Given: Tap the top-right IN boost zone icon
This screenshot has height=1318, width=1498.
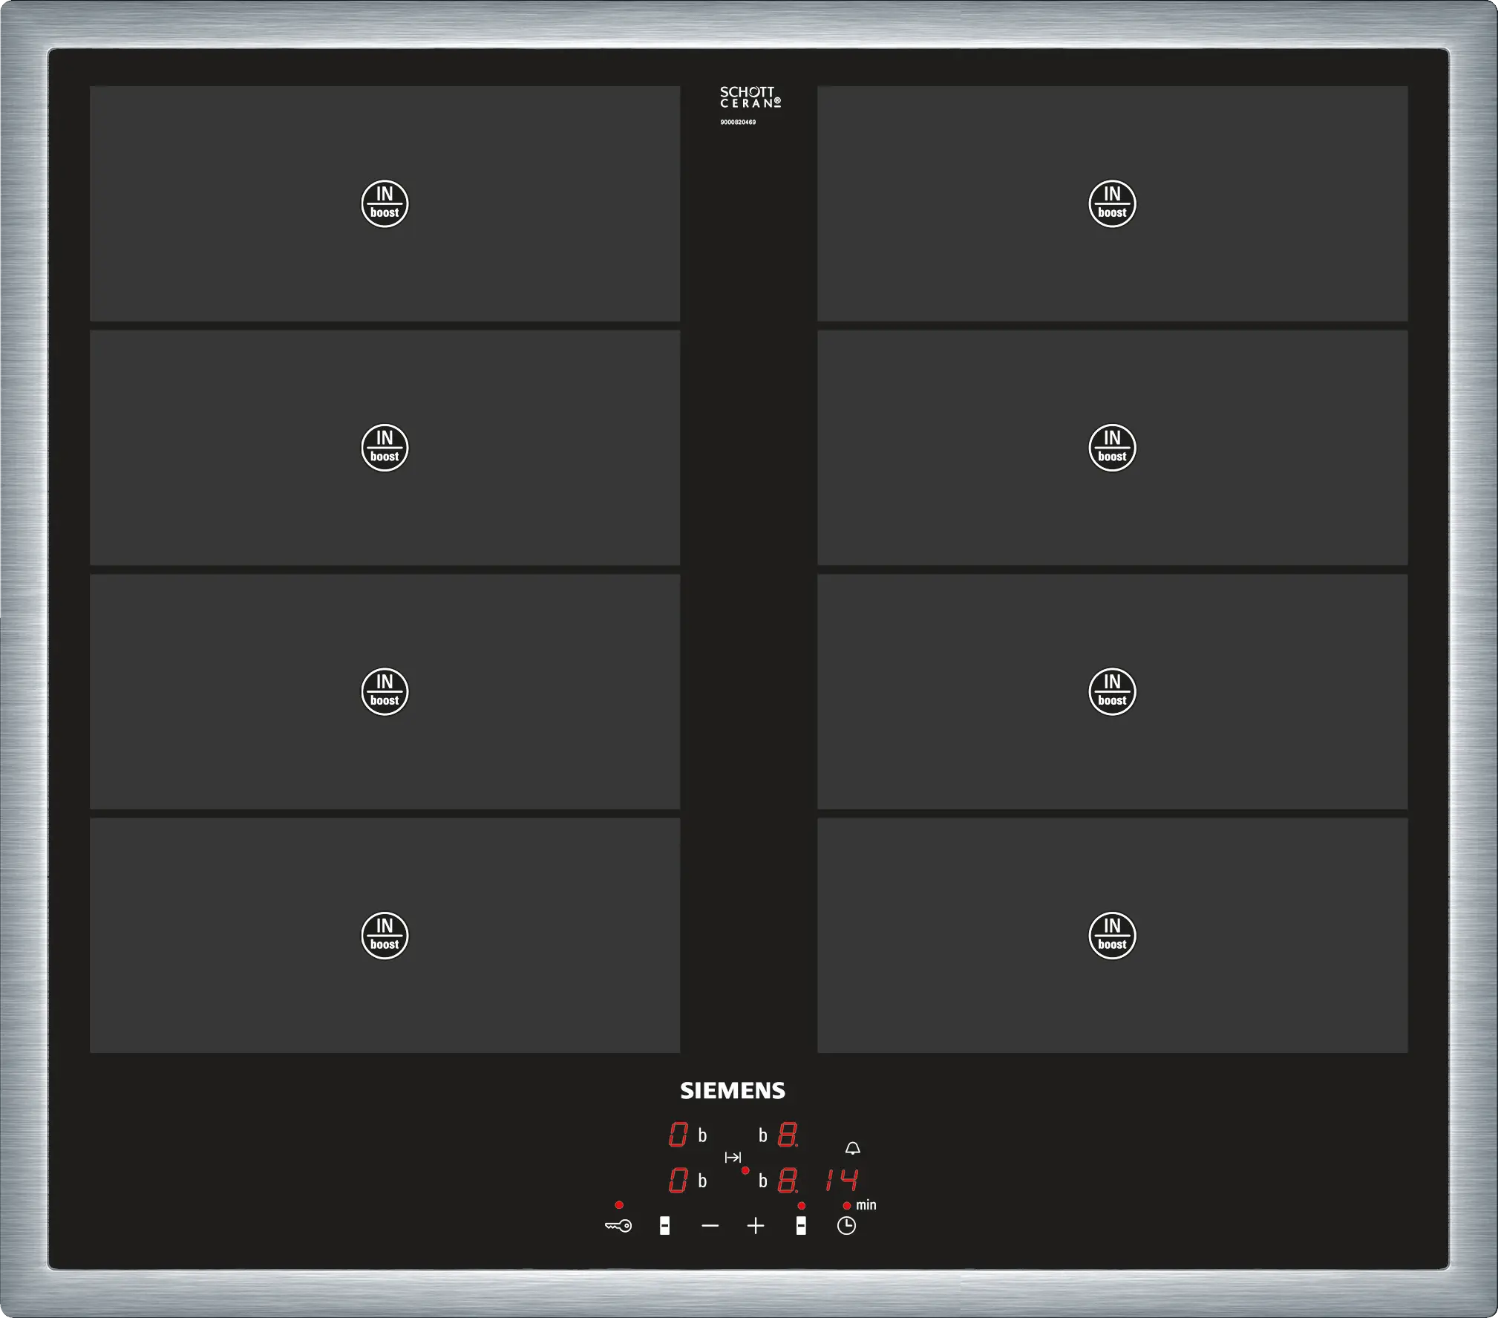Looking at the screenshot, I should [x=1112, y=203].
